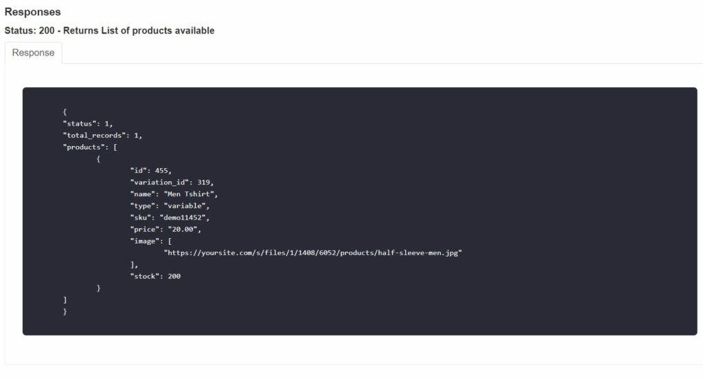Click the "id": 455 line
703x380 pixels.
tap(150, 171)
